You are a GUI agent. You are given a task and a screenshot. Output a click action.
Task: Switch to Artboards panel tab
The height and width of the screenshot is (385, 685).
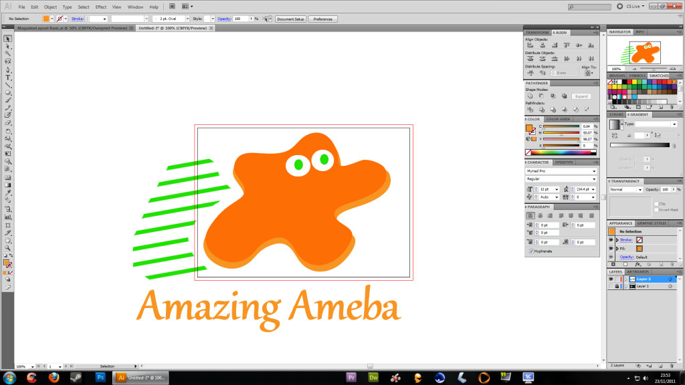pyautogui.click(x=638, y=272)
